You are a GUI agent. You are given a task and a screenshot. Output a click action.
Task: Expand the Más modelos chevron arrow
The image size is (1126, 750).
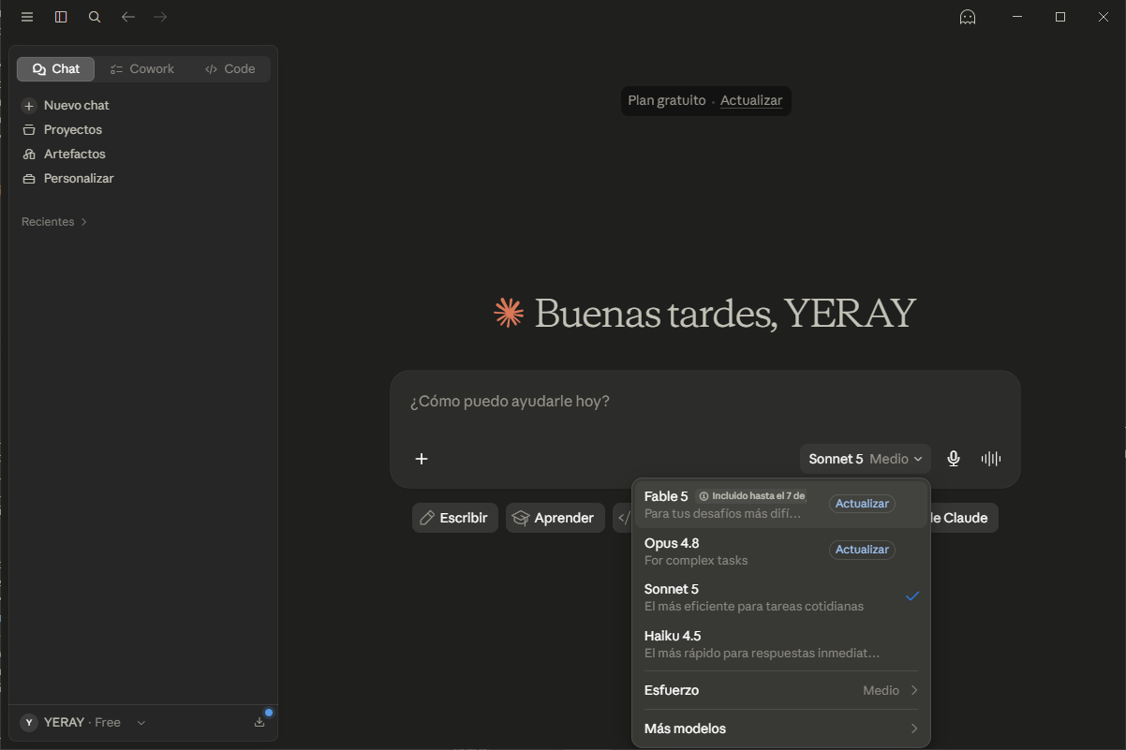914,728
